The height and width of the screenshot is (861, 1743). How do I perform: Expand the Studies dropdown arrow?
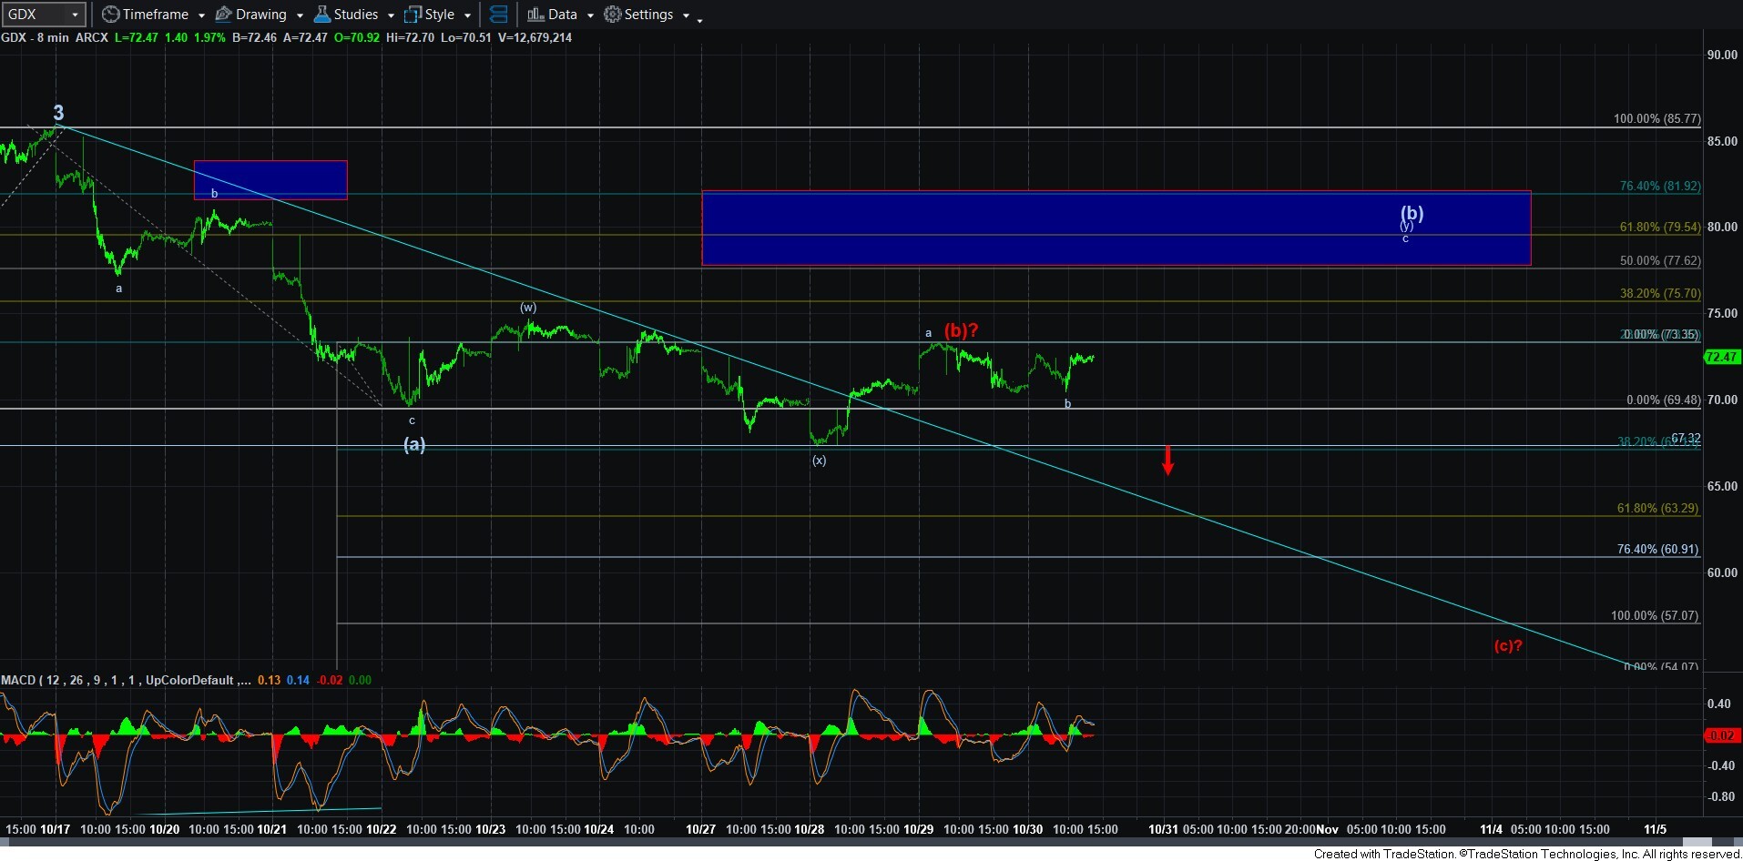tap(391, 15)
